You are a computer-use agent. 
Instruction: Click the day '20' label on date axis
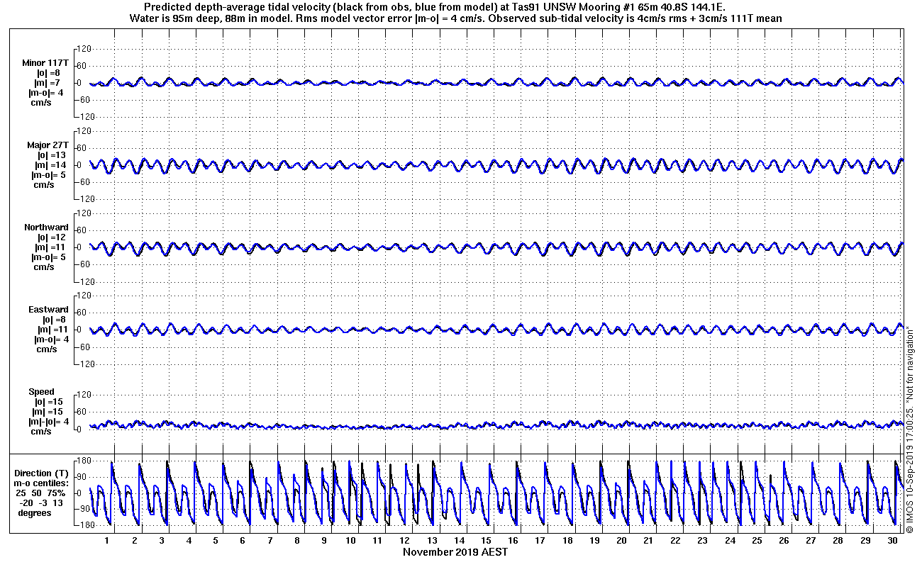(621, 541)
